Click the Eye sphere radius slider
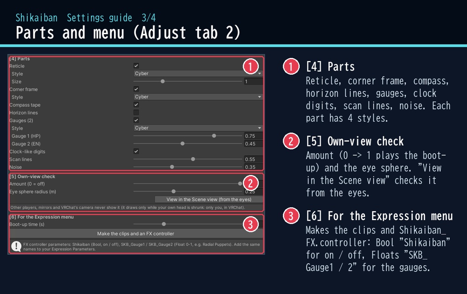Viewport: 467px width, 294px height. [187, 191]
